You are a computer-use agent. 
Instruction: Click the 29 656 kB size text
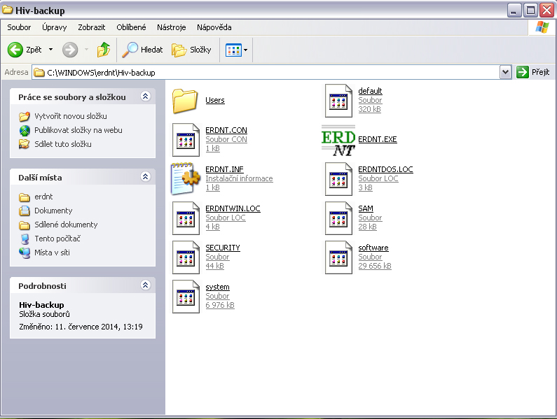click(x=375, y=266)
